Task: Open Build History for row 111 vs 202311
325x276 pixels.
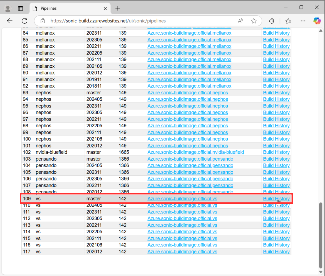Action: (276, 212)
